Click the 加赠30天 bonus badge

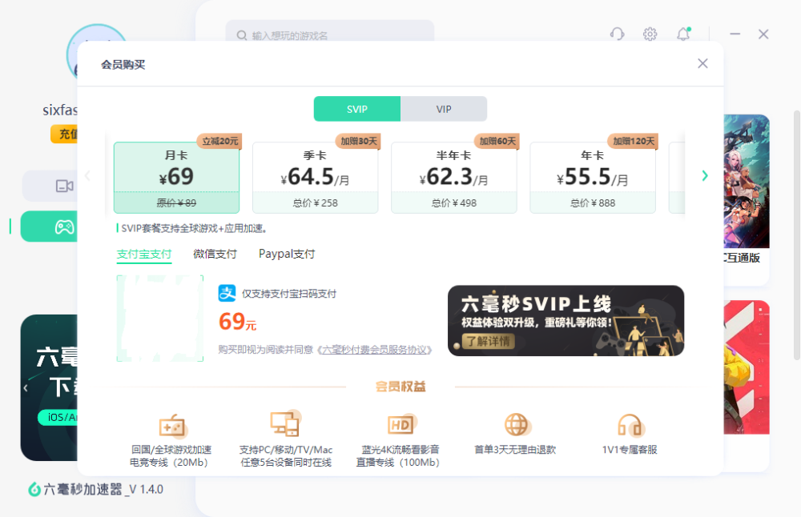(x=359, y=142)
